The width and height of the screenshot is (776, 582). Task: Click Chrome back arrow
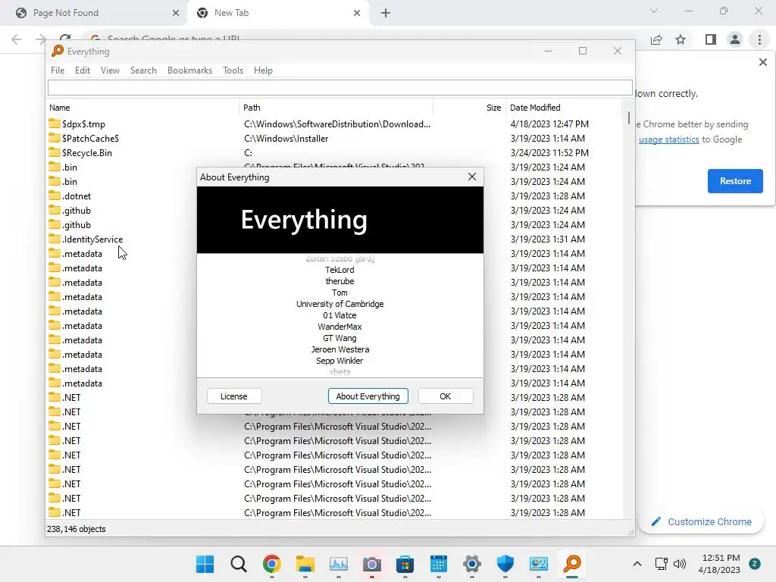17,39
